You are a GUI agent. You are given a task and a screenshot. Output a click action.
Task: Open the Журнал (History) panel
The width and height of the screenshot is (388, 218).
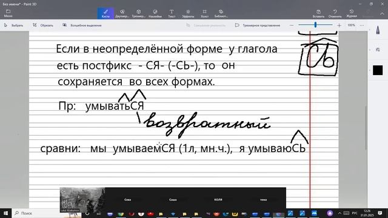[352, 13]
